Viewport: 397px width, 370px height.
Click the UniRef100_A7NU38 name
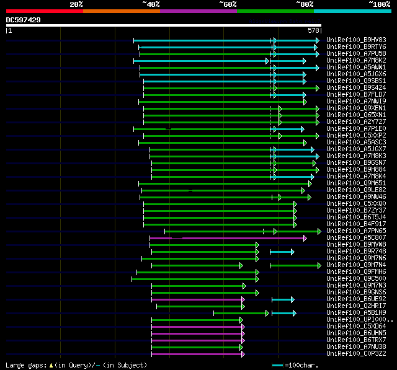tap(356, 347)
